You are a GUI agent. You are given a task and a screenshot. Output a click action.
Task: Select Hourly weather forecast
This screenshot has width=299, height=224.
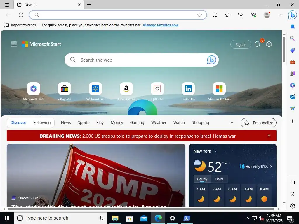202,179
